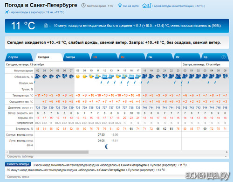
Task: Open the Вт forecast tab
Action: [187, 57]
